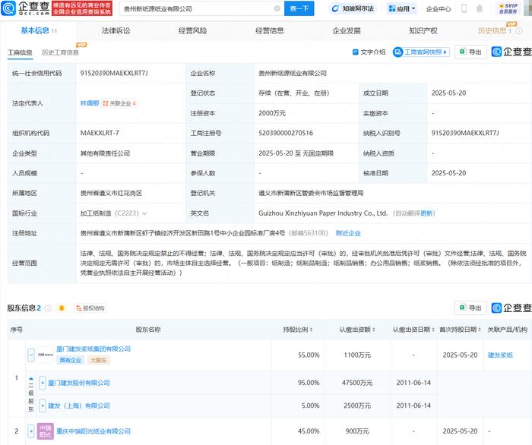Click the 关联企业 4 icon link

(119, 103)
